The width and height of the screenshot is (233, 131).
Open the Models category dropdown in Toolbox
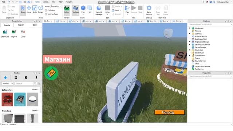pyautogui.click(x=7, y=83)
